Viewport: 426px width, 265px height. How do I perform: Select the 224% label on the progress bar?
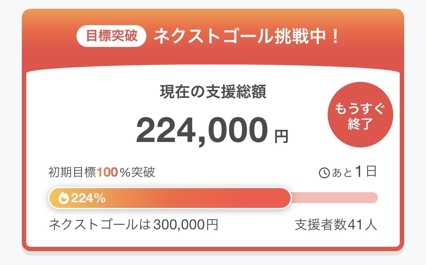tap(88, 198)
